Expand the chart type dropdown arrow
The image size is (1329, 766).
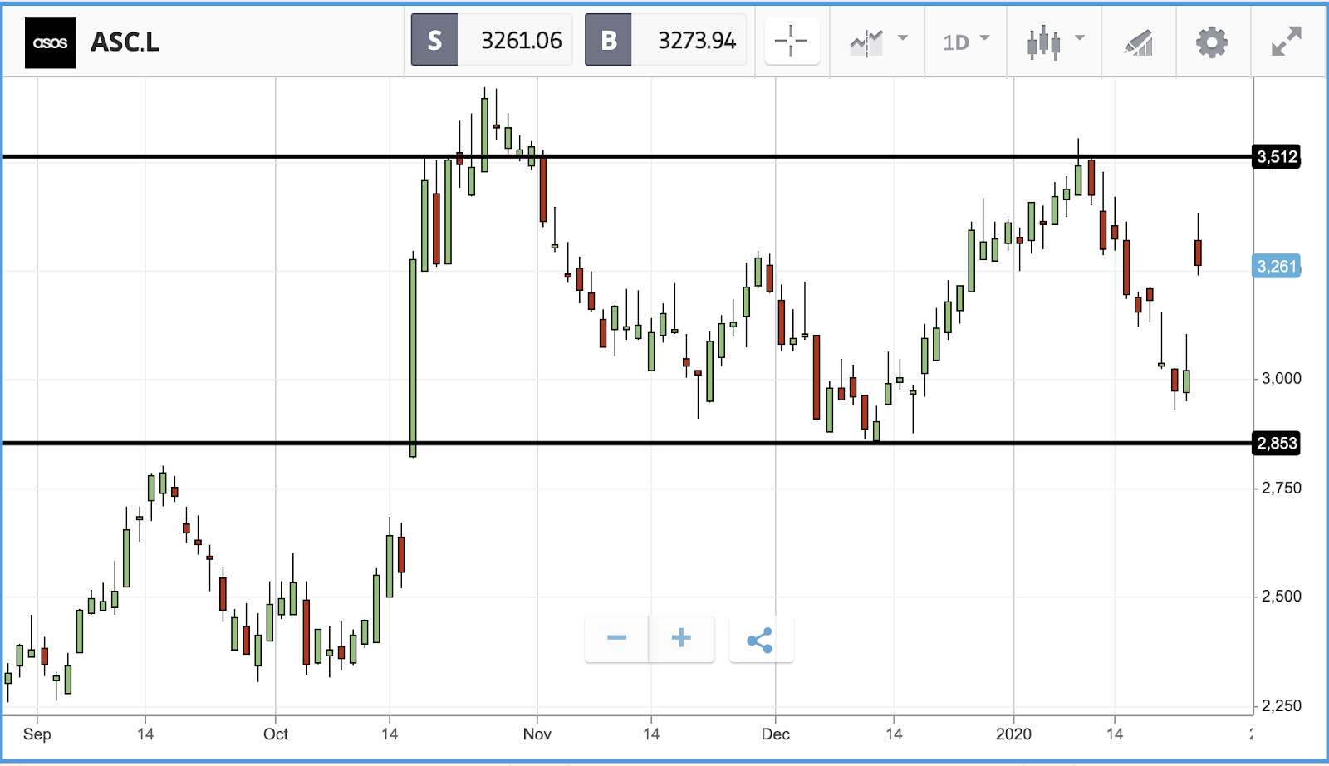click(x=1080, y=38)
